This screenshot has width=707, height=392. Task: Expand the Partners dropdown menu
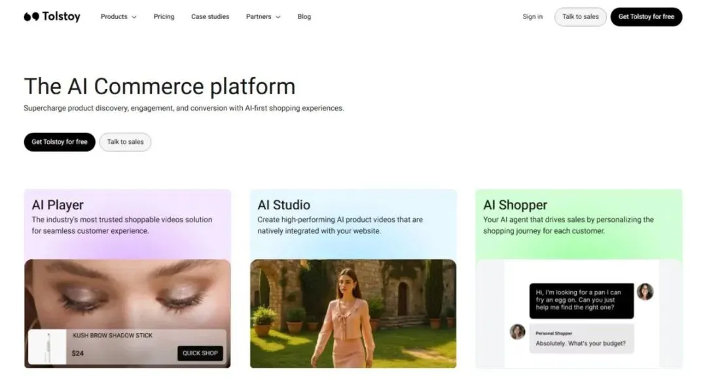tap(263, 16)
